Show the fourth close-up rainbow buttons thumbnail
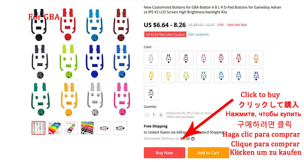This screenshot has height=162, width=304. click(x=87, y=128)
